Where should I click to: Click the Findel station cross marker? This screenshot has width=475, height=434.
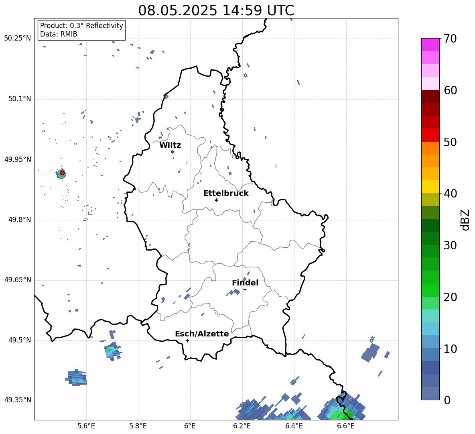click(245, 290)
